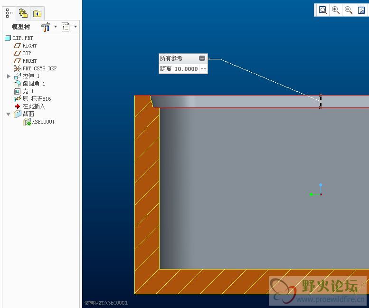Click the LIP.PRT part icon
The image size is (369, 308).
coord(8,38)
